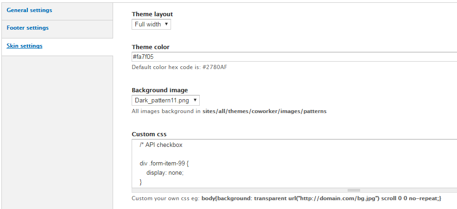Click the empty area below Skin settings
Viewport: 457px width, 209px height.
point(57,130)
